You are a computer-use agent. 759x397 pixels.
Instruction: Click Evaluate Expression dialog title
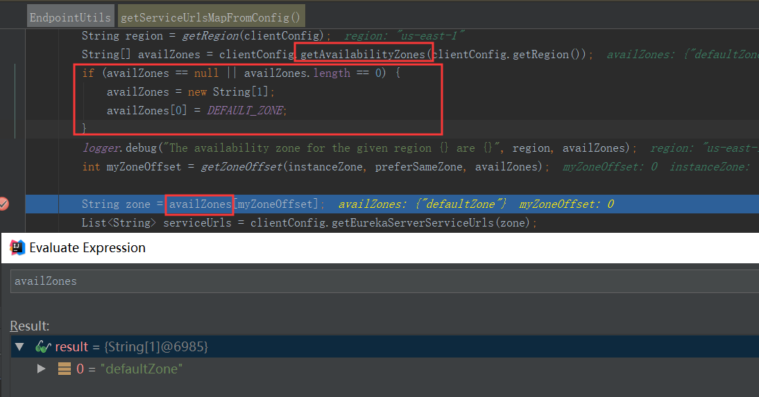click(x=87, y=247)
